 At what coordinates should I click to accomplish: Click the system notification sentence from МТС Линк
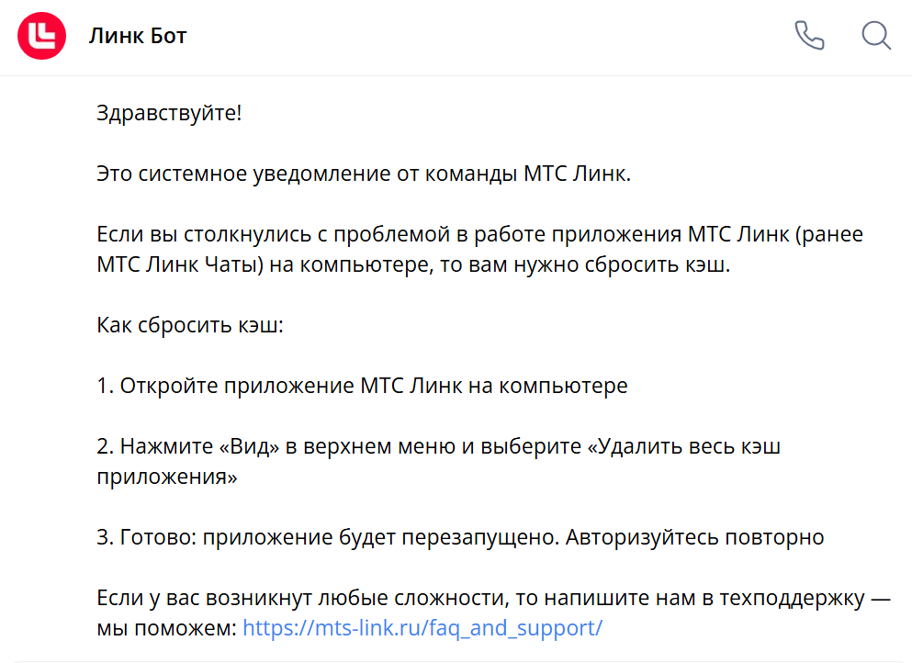(x=364, y=174)
